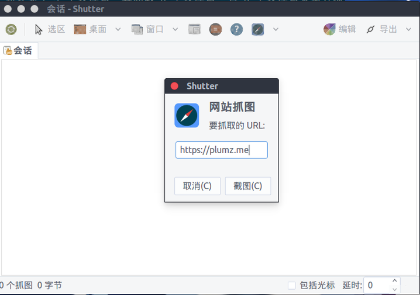This screenshot has height=295, width=420.
Task: Click the 要抓取的 URL: label
Action: (x=237, y=126)
